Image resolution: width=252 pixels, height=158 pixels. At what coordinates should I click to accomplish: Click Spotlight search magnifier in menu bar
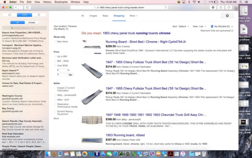click(x=241, y=2)
